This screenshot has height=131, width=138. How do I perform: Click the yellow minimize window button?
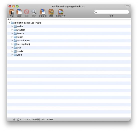14,6
